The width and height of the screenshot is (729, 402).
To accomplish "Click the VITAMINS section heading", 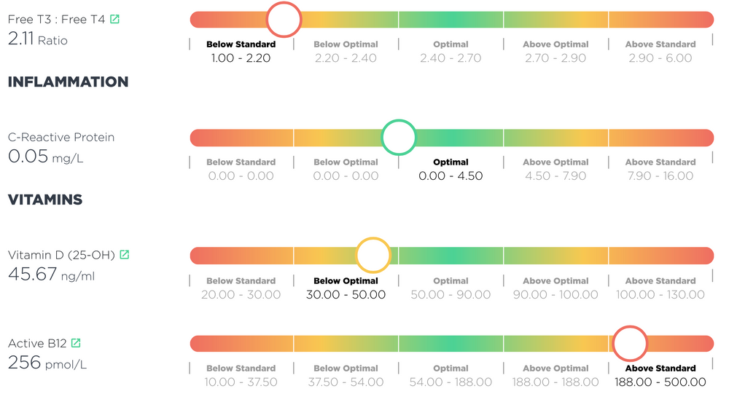I will [x=45, y=200].
